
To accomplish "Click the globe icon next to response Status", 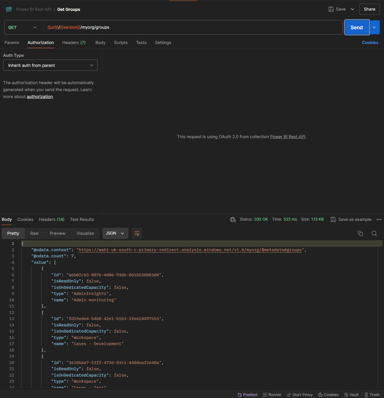I will [233, 219].
